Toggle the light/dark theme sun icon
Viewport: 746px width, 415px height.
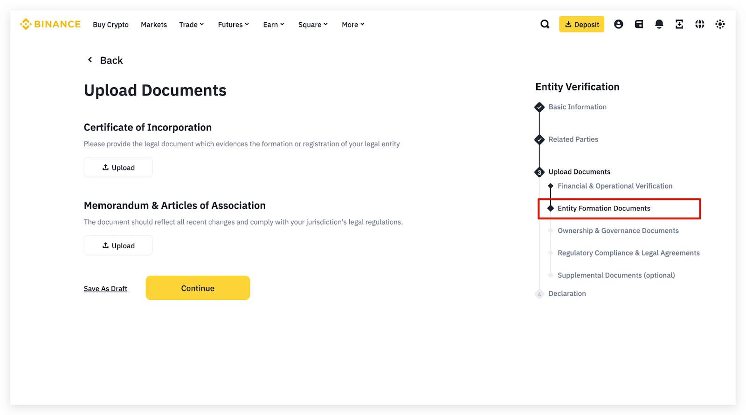click(x=720, y=24)
